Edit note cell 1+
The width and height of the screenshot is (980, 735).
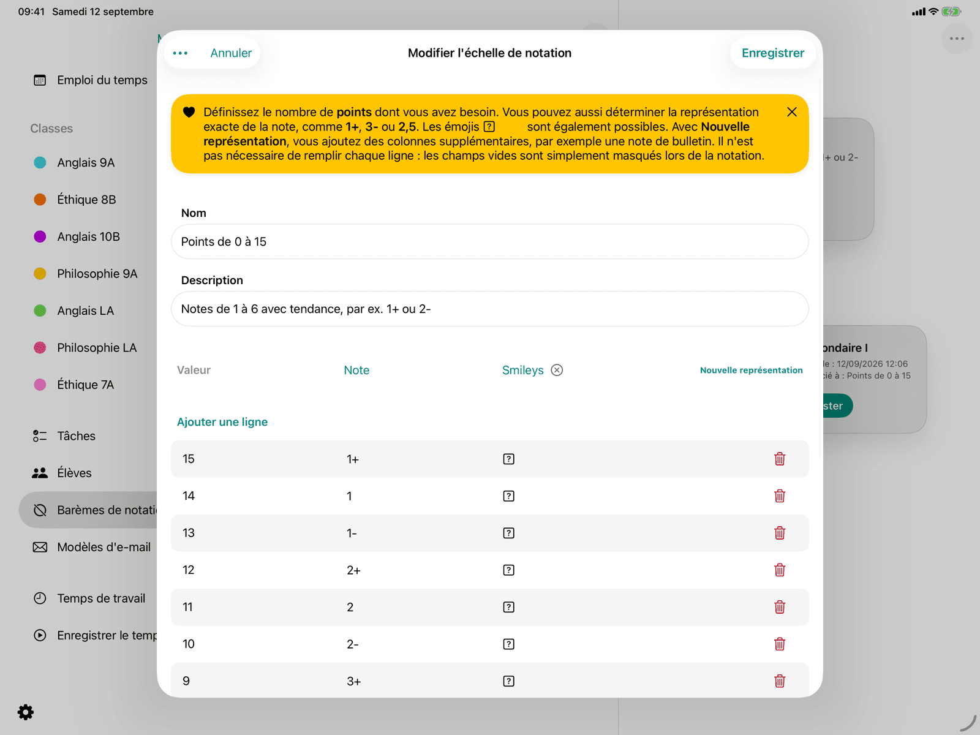(x=353, y=459)
